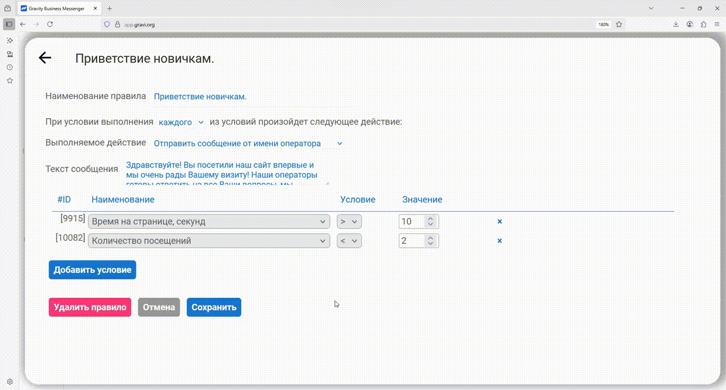The image size is (726, 390).
Task: Remove the 'Время на странице' condition row
Action: (x=500, y=222)
